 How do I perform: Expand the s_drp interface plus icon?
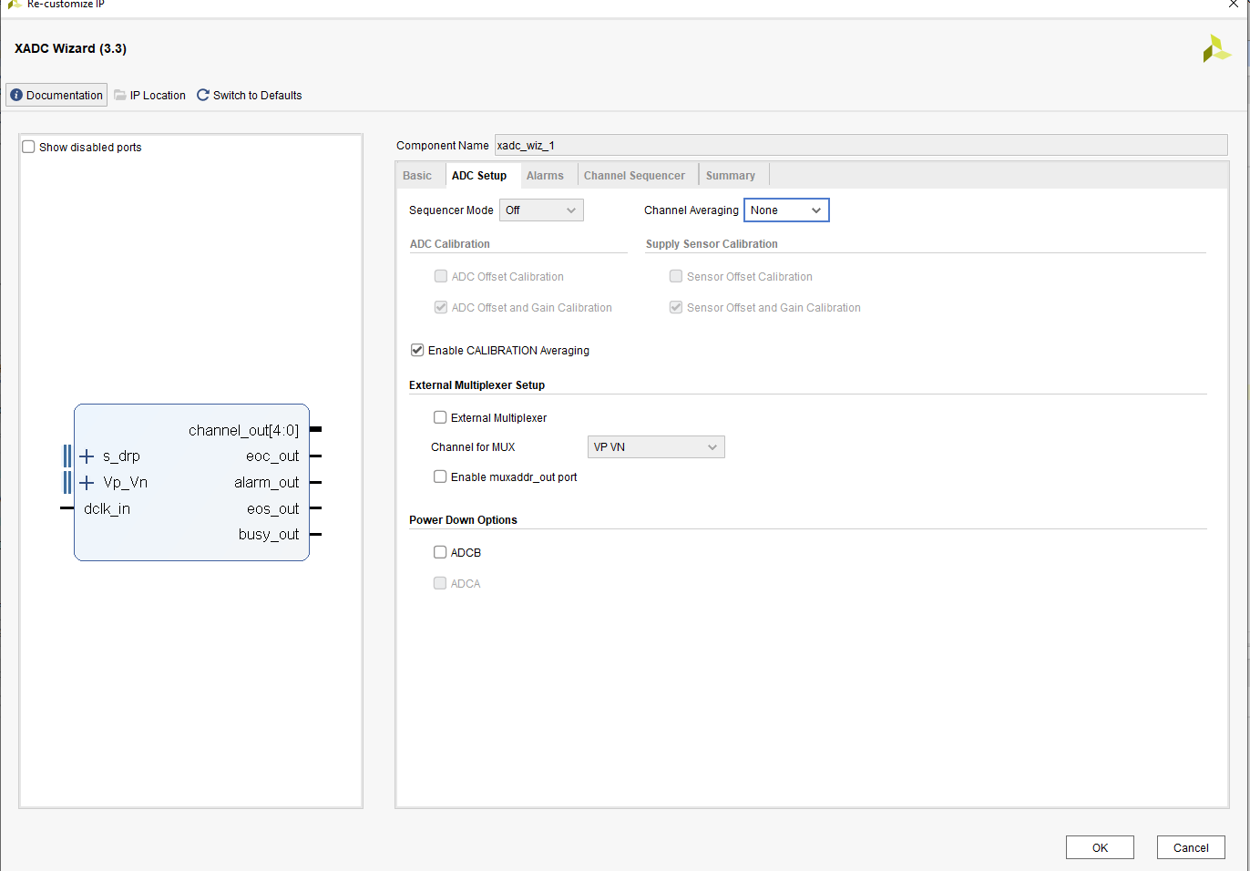click(x=87, y=456)
